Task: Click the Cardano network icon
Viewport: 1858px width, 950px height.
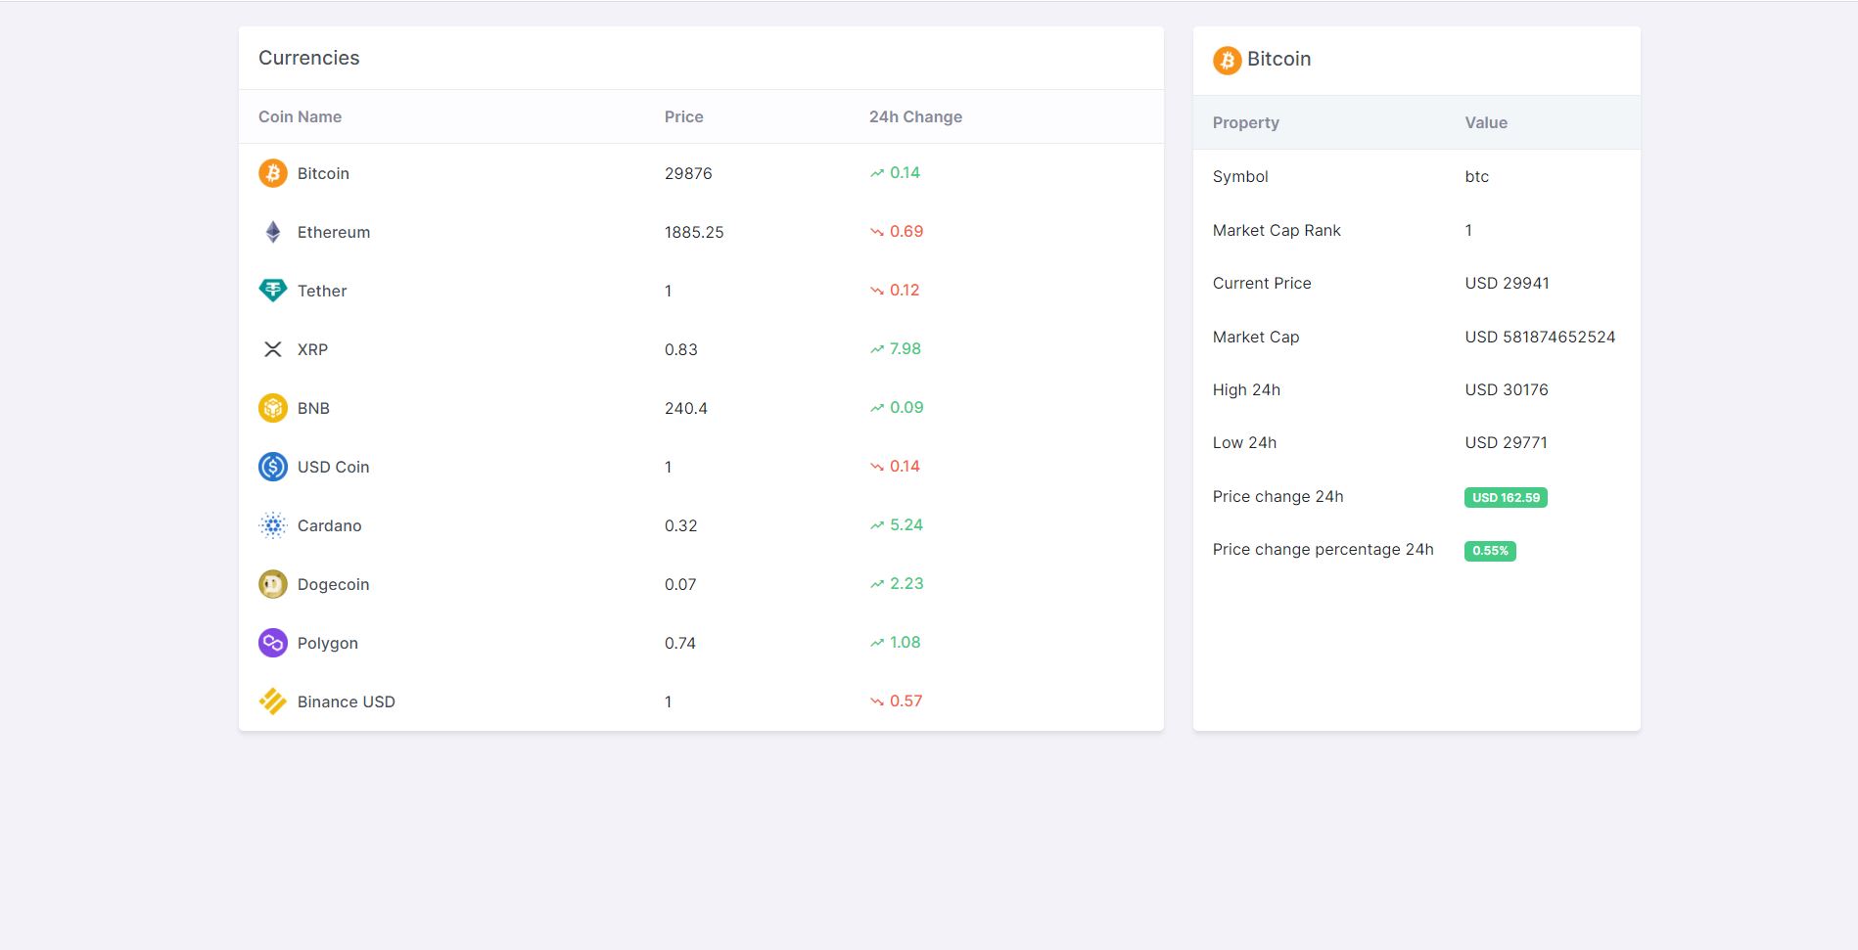Action: pyautogui.click(x=272, y=525)
